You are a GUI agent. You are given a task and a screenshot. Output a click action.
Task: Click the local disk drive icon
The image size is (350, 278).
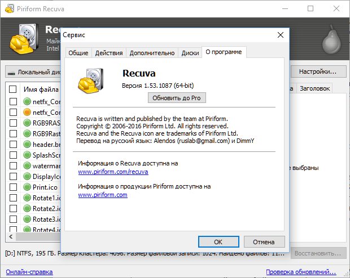pos(11,73)
